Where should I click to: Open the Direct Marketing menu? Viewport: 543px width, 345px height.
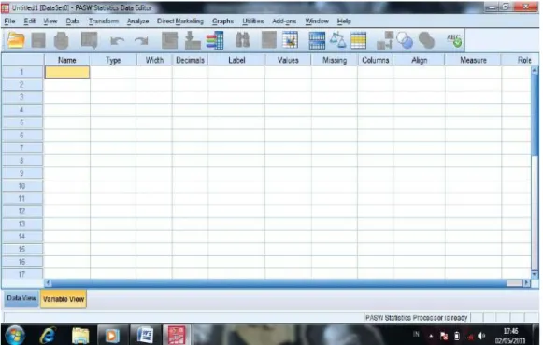(180, 22)
